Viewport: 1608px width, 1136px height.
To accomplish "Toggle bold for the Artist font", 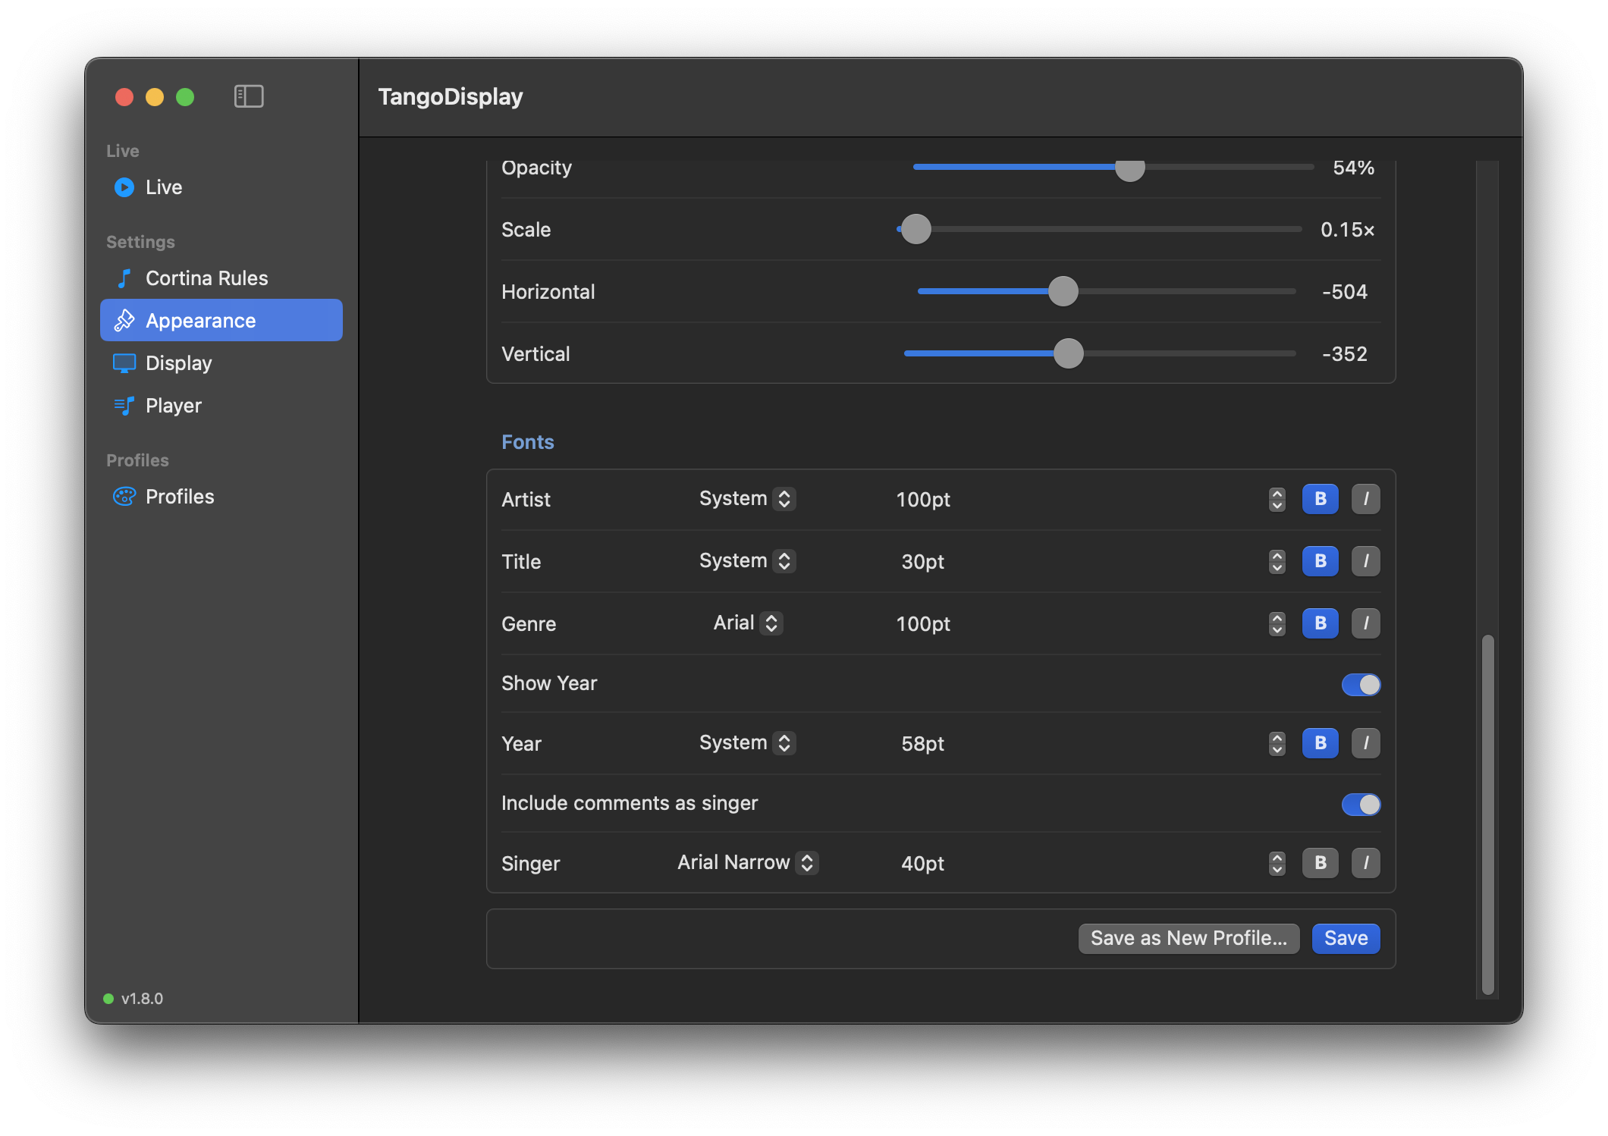I will [x=1321, y=499].
